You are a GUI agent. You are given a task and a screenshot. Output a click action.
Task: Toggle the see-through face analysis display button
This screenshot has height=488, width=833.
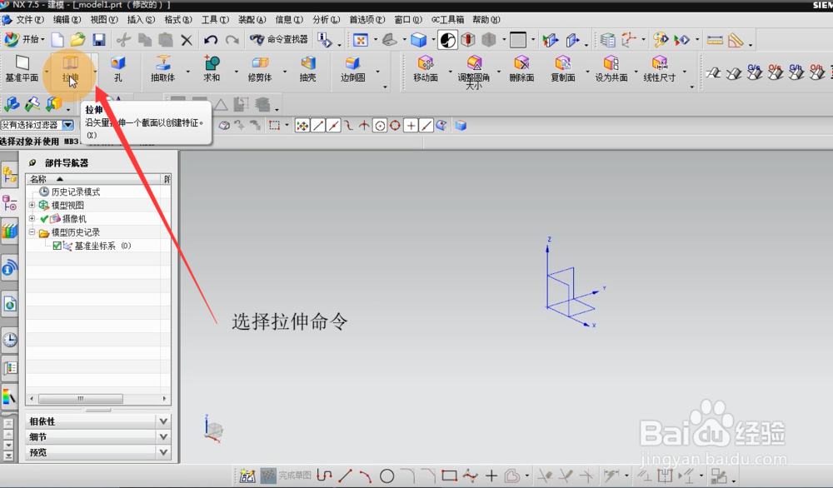(447, 40)
